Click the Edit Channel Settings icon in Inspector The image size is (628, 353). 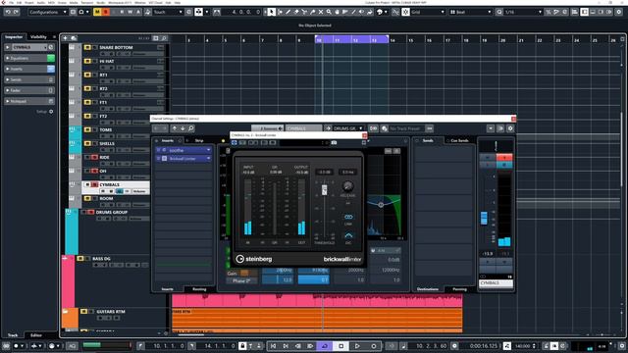51,47
